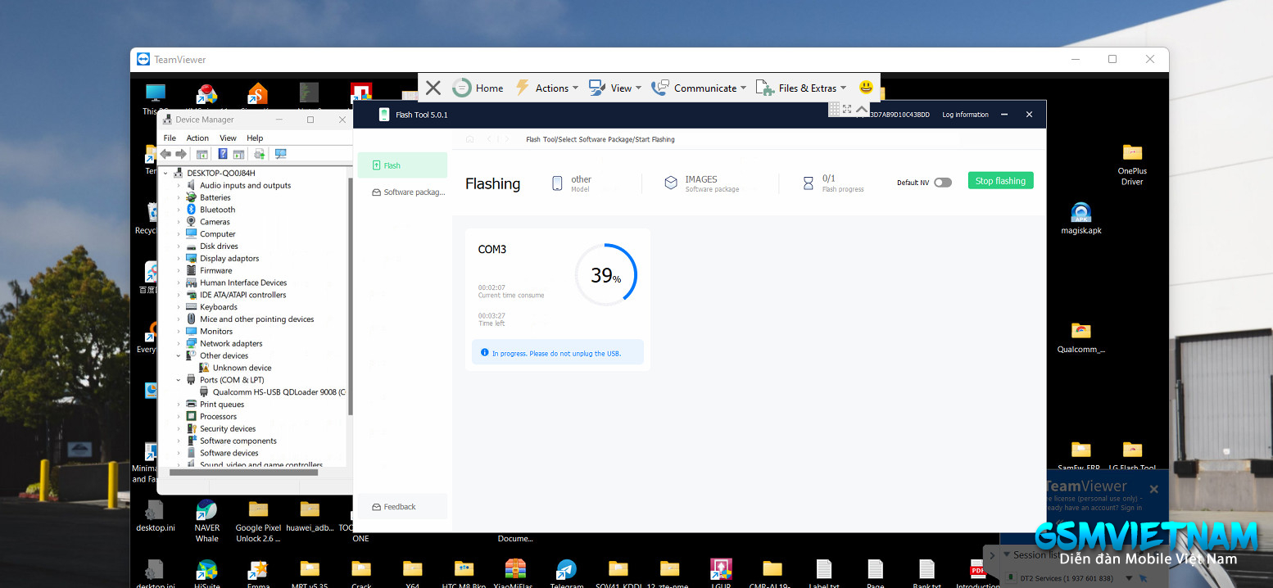Select the Security devices tree item
Image resolution: width=1273 pixels, height=588 pixels.
221,428
